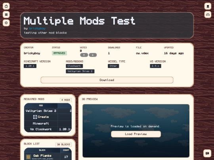This screenshot has height=160, width=214.
Task: Select the Vs Clockwork mod row
Action: point(48,129)
